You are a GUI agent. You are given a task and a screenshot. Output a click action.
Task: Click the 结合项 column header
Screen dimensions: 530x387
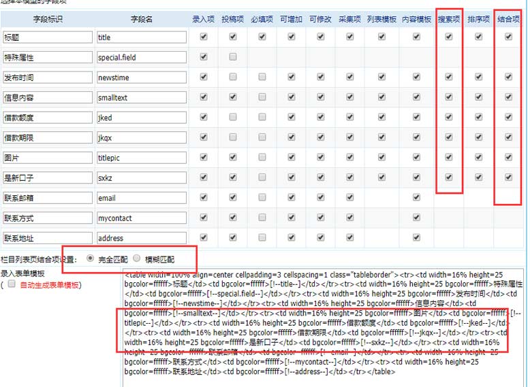click(x=508, y=19)
